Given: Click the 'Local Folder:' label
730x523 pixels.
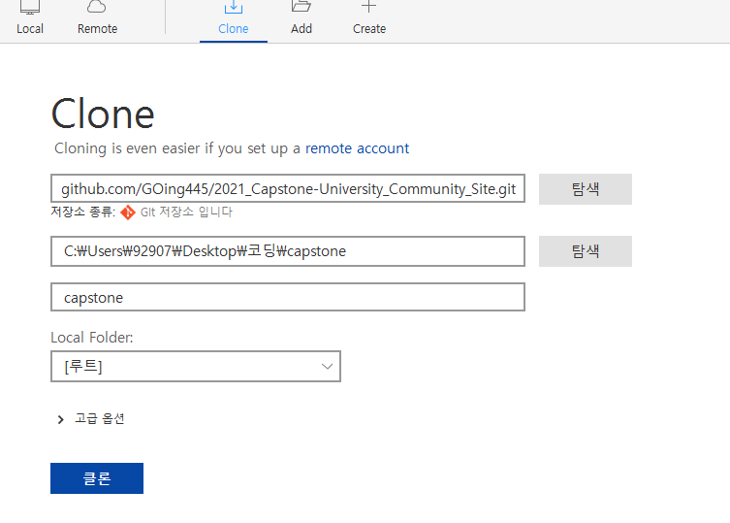Looking at the screenshot, I should point(92,338).
